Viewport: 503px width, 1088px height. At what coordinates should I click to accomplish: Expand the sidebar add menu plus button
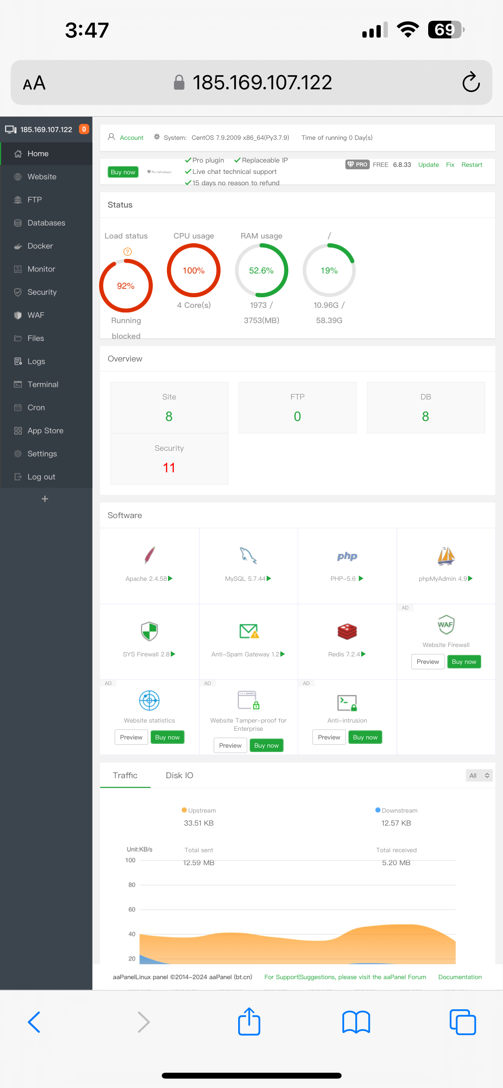45,499
